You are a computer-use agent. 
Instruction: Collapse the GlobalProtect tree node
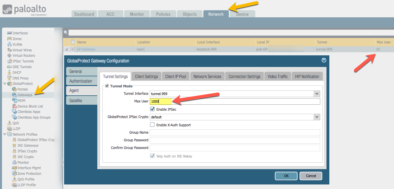click(x=5, y=84)
